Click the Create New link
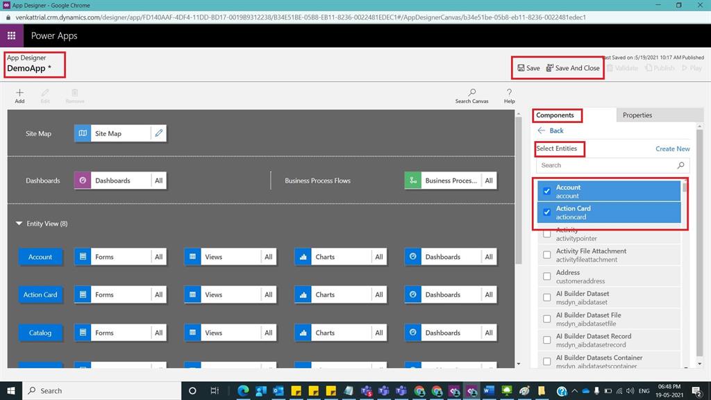 coord(672,149)
